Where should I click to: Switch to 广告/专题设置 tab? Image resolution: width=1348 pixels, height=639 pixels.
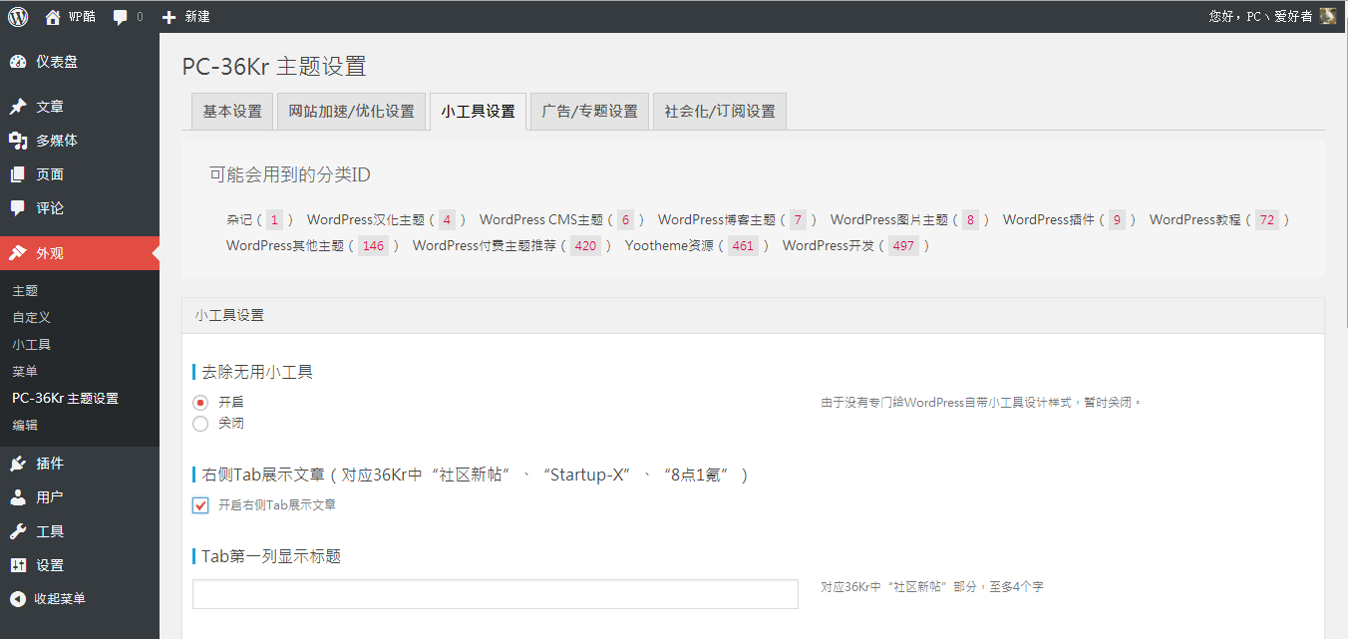coord(590,112)
